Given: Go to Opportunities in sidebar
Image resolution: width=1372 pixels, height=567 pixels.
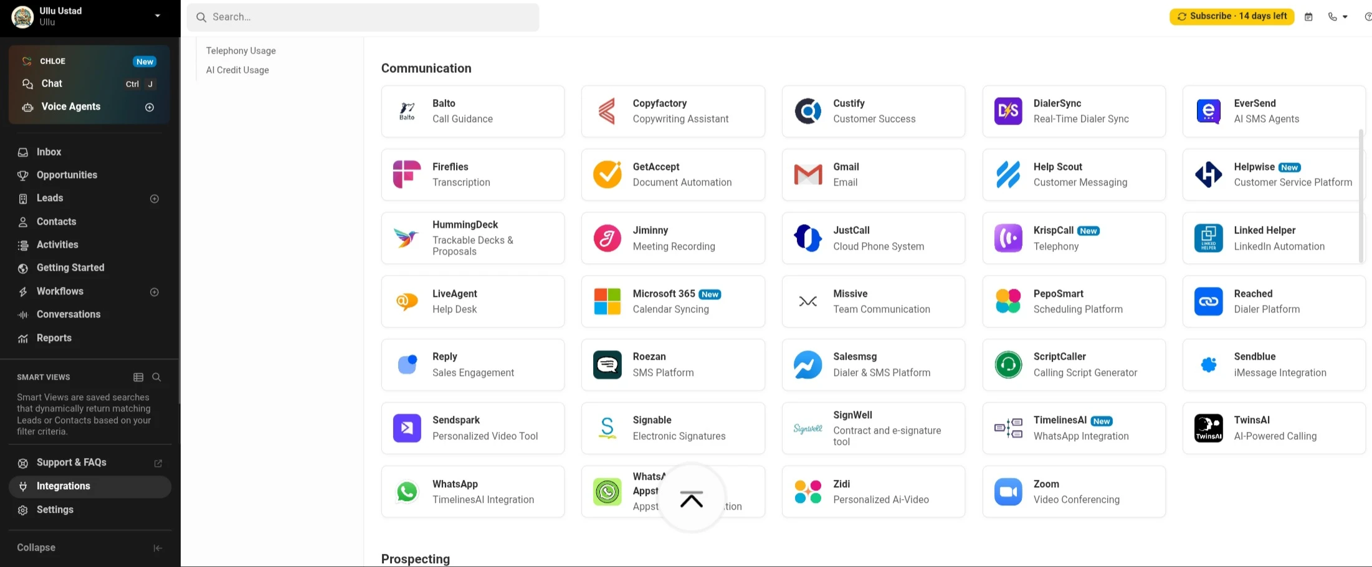Looking at the screenshot, I should click(90, 175).
